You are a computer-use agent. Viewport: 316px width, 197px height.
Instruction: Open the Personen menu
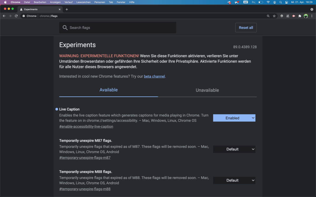pyautogui.click(x=100, y=2)
